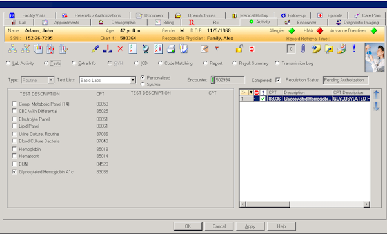Viewport: 387px width, 234px height.
Task: Click the hand writing signature icon
Action: coord(204,49)
